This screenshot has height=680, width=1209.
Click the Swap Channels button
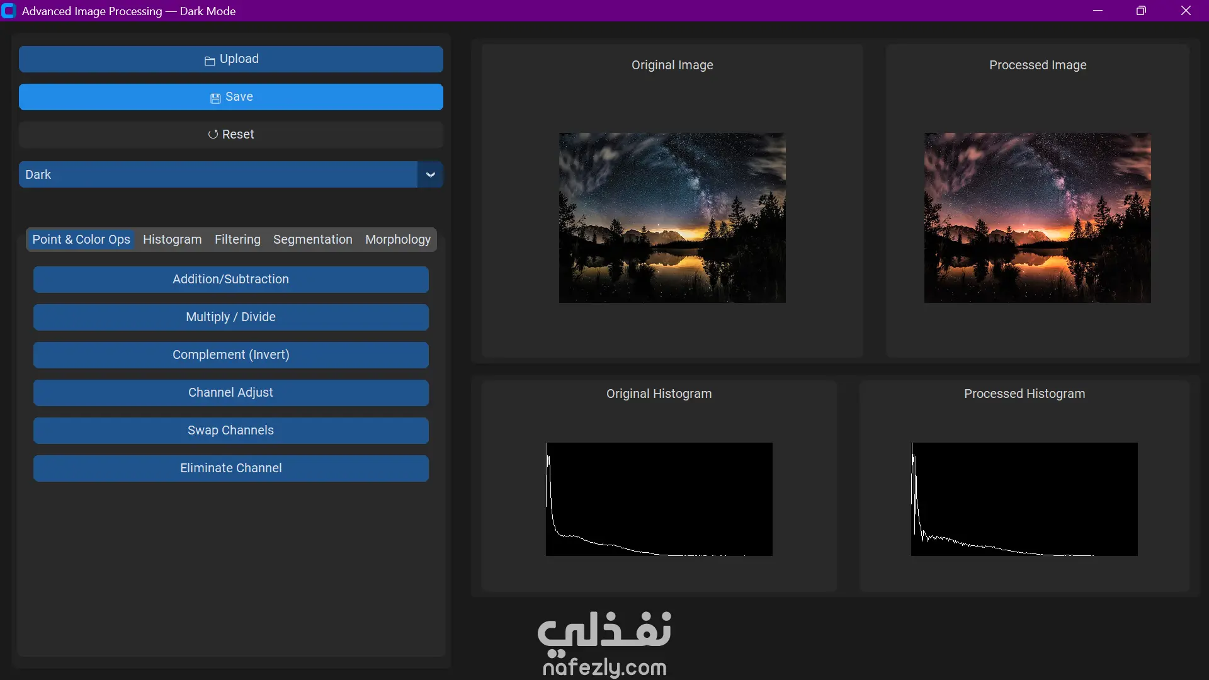point(230,430)
